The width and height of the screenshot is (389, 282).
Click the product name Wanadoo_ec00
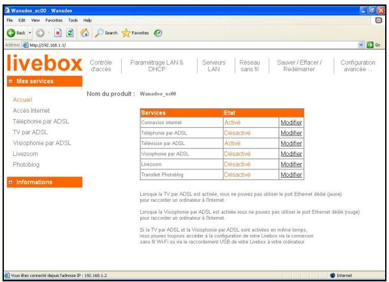point(158,94)
